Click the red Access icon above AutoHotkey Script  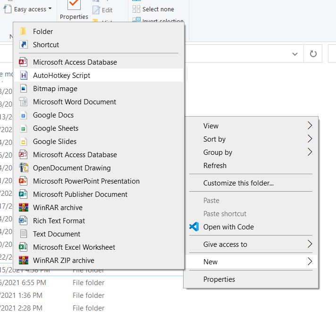pyautogui.click(x=23, y=62)
